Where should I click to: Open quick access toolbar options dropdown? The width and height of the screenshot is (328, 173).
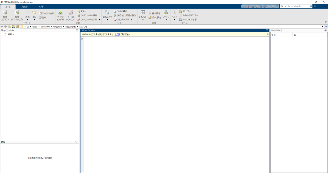coord(277,6)
